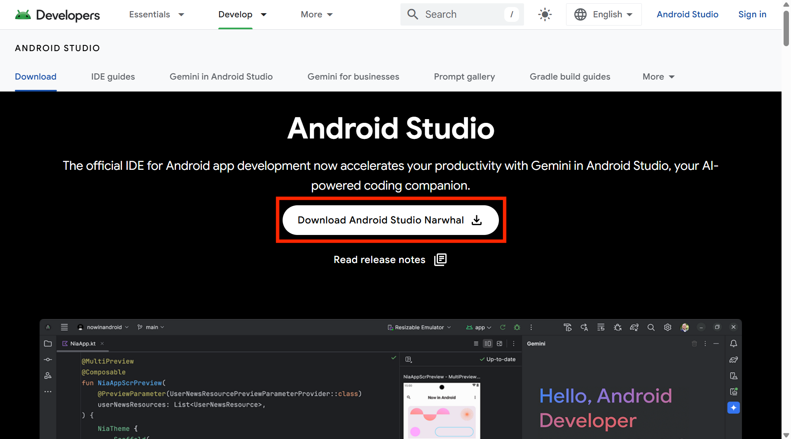Click the Gemini panel title

coord(536,343)
